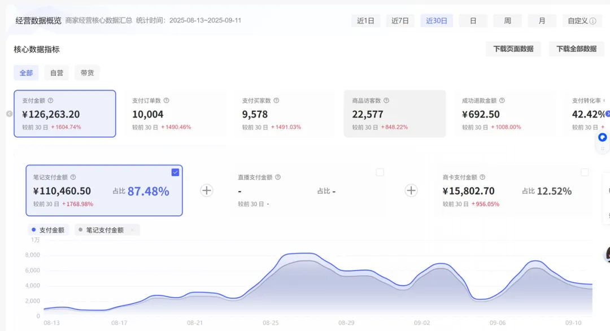Viewport: 610px width, 331px height.
Task: Click help icon next to 支付金额
Action: click(50, 101)
